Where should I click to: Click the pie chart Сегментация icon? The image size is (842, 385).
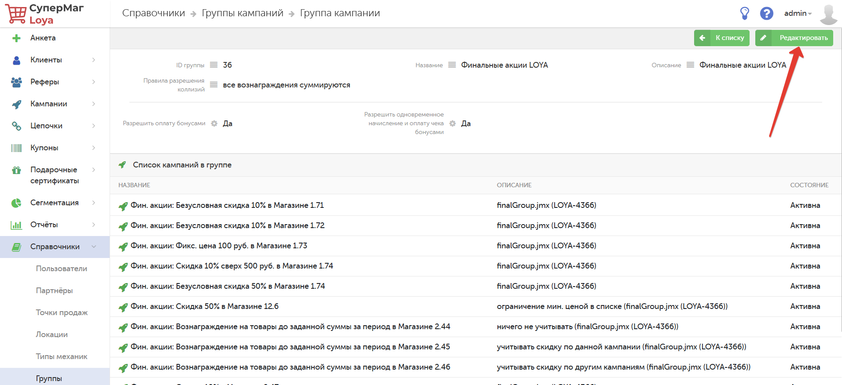pos(16,203)
